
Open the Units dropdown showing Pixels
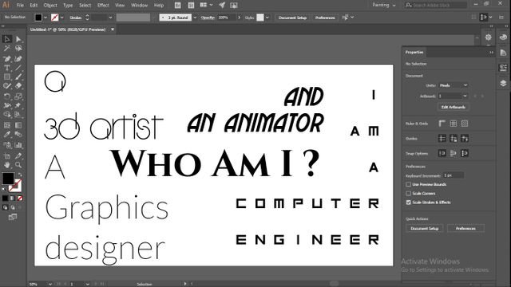click(x=454, y=85)
